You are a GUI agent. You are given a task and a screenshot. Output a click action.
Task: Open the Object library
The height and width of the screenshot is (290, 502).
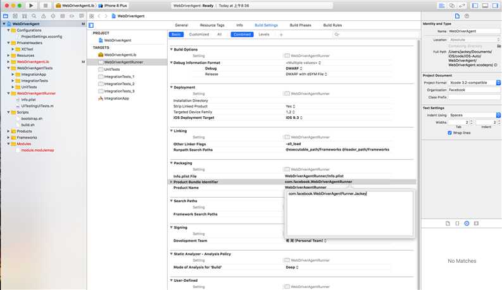467,223
